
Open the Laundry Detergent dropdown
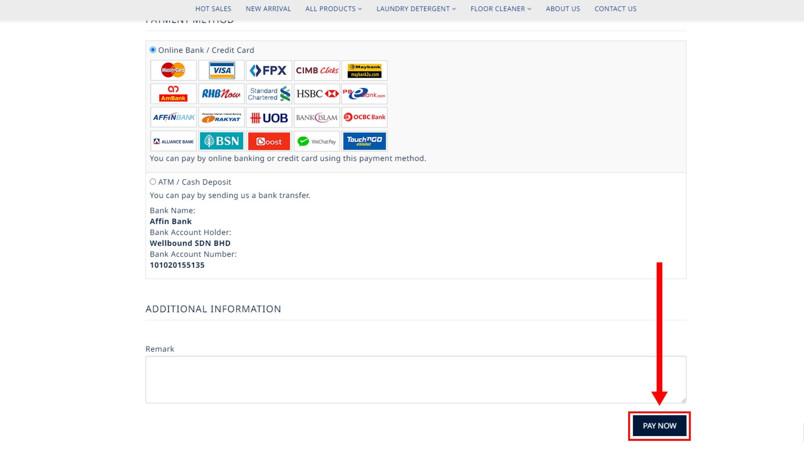coord(416,9)
